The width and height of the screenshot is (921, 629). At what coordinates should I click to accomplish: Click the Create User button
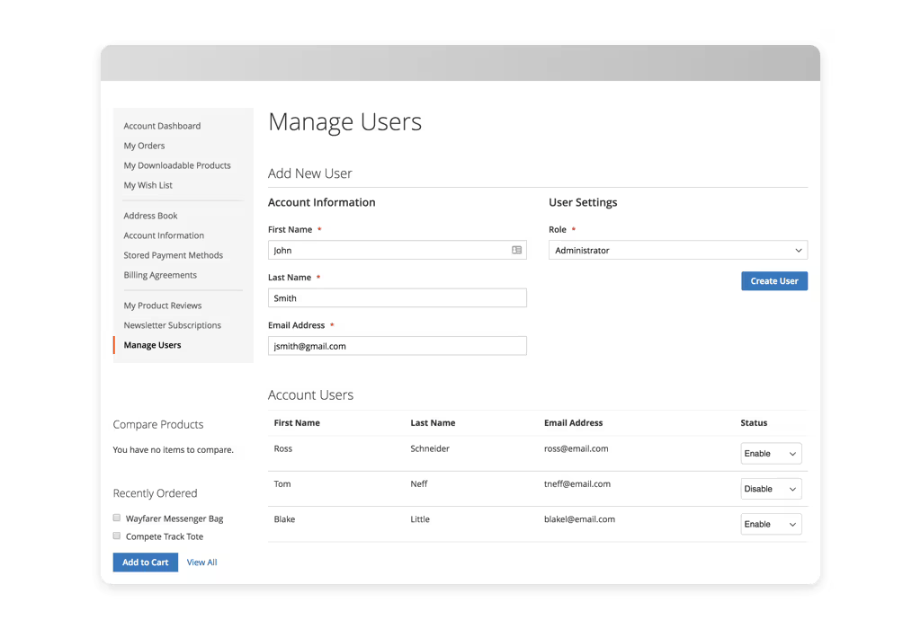(x=773, y=281)
